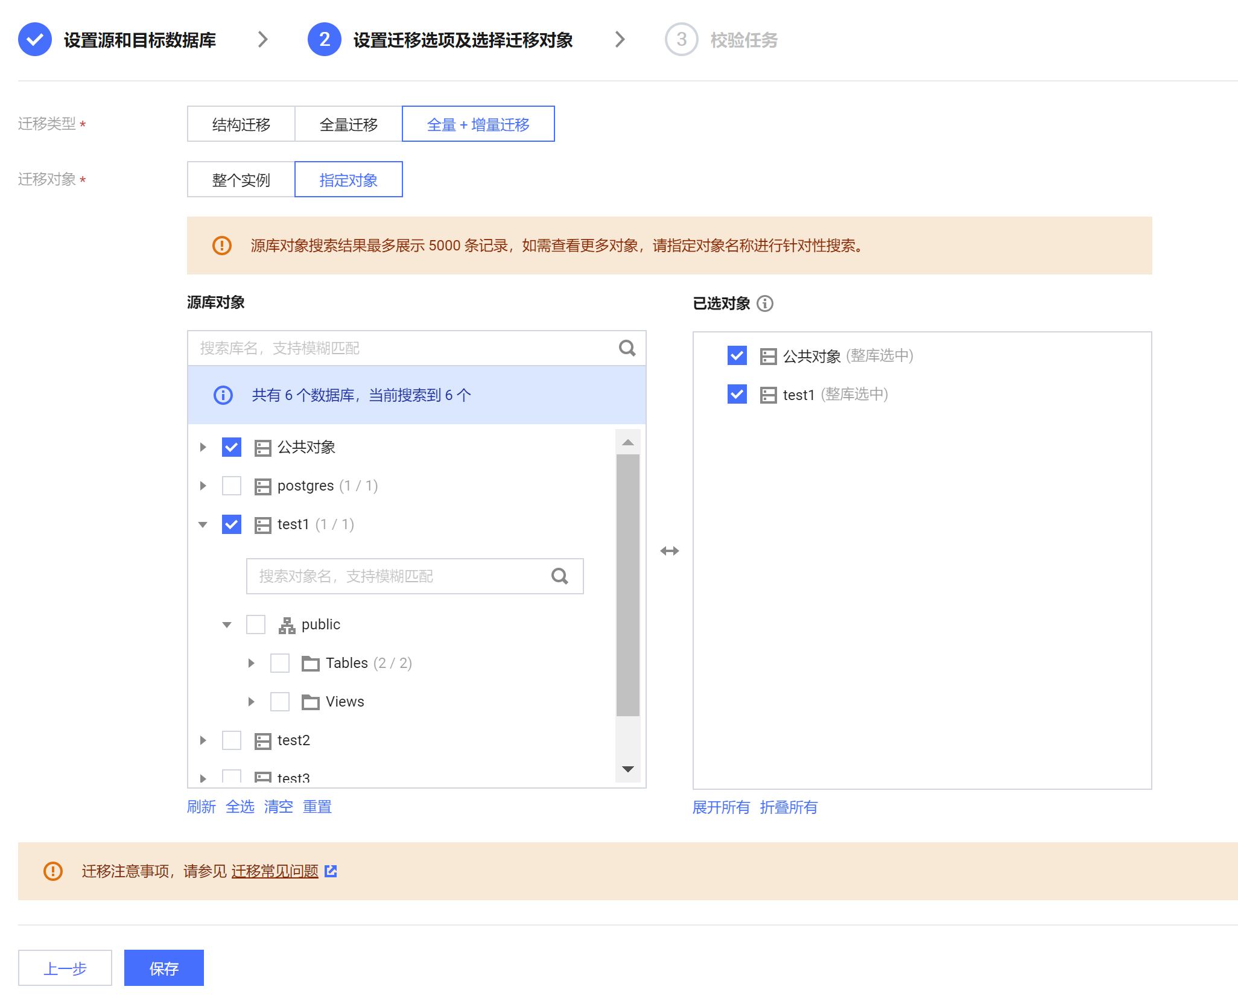Expand the Tables folder node
This screenshot has height=1001, width=1238.
251,663
